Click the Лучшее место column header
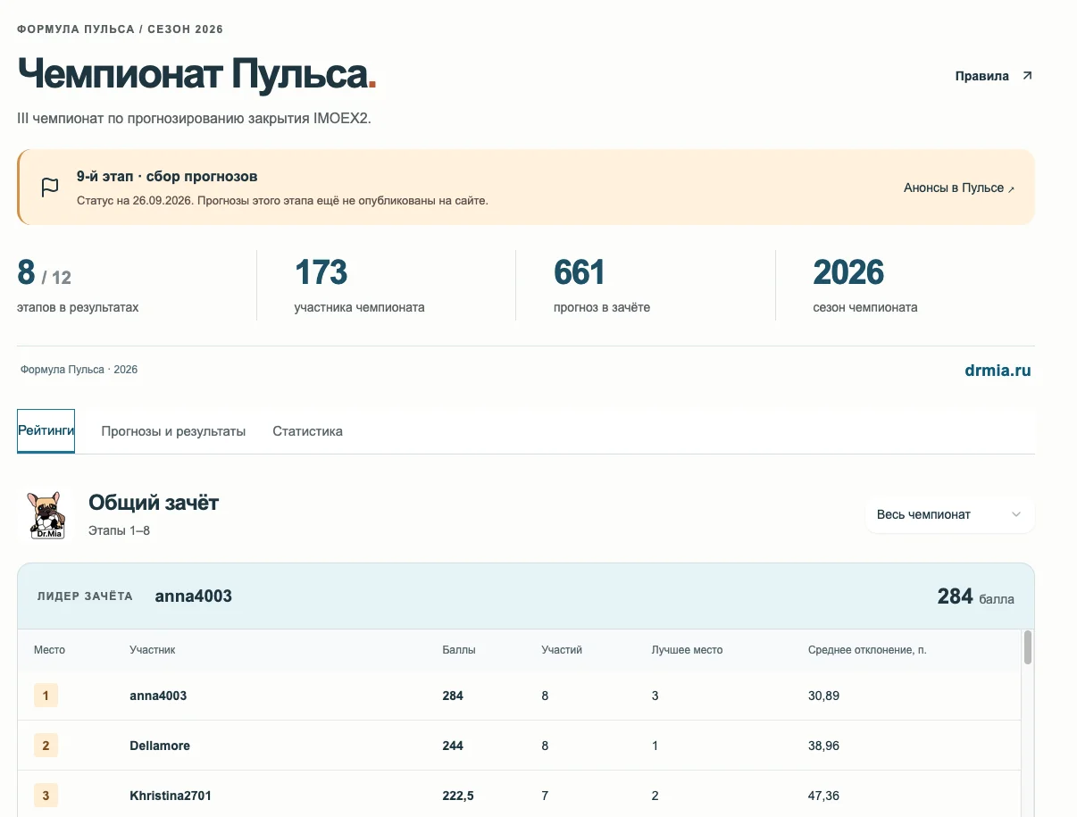Image resolution: width=1077 pixels, height=817 pixels. [687, 650]
